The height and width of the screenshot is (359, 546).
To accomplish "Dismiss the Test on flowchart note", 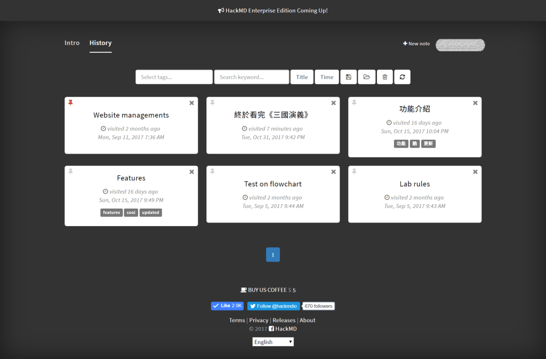I will click(x=333, y=172).
